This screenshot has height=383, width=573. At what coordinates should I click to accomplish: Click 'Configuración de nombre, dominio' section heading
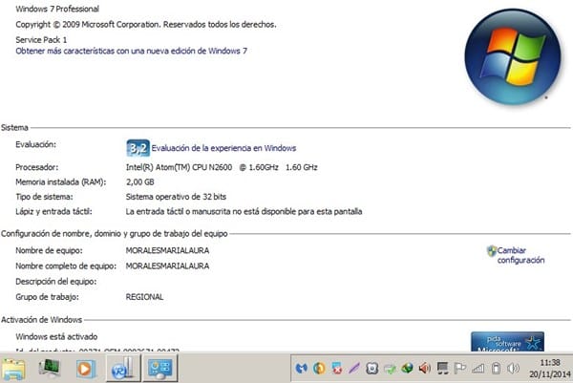[115, 234]
